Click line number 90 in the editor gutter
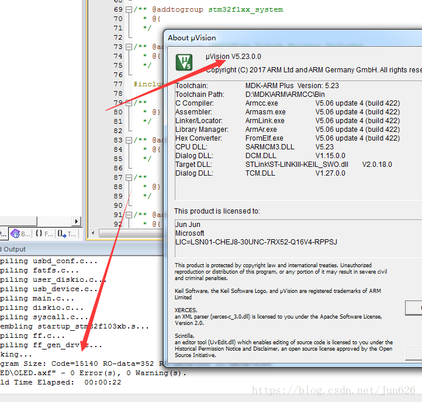Viewport: 422px width, 402px height. (x=118, y=205)
